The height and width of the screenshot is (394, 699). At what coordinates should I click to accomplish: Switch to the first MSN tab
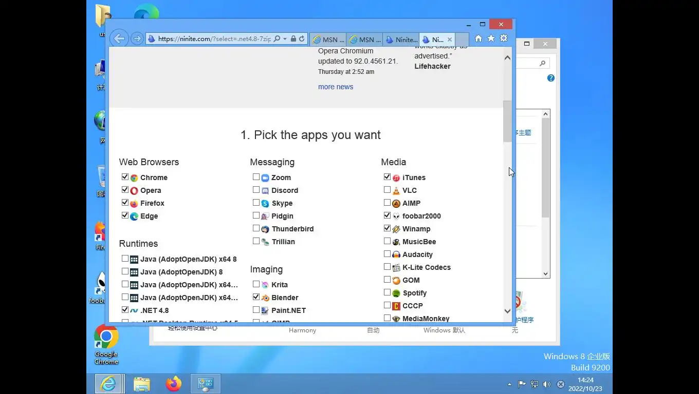328,40
